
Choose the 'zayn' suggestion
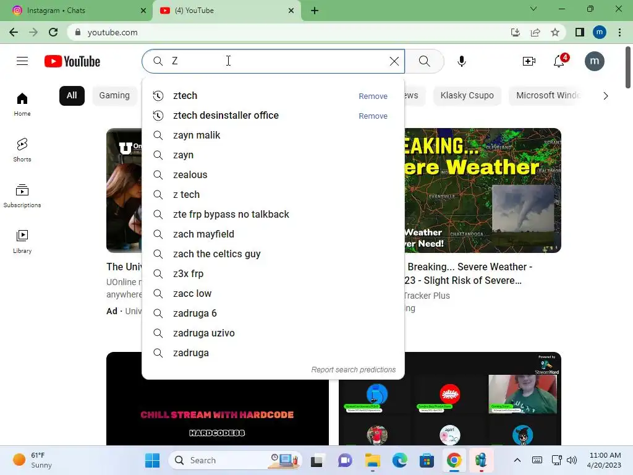click(x=273, y=155)
